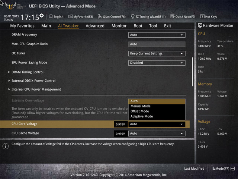Click the 17:15 clock display

(30, 17)
